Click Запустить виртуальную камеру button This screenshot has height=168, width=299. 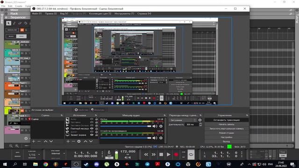[227, 129]
